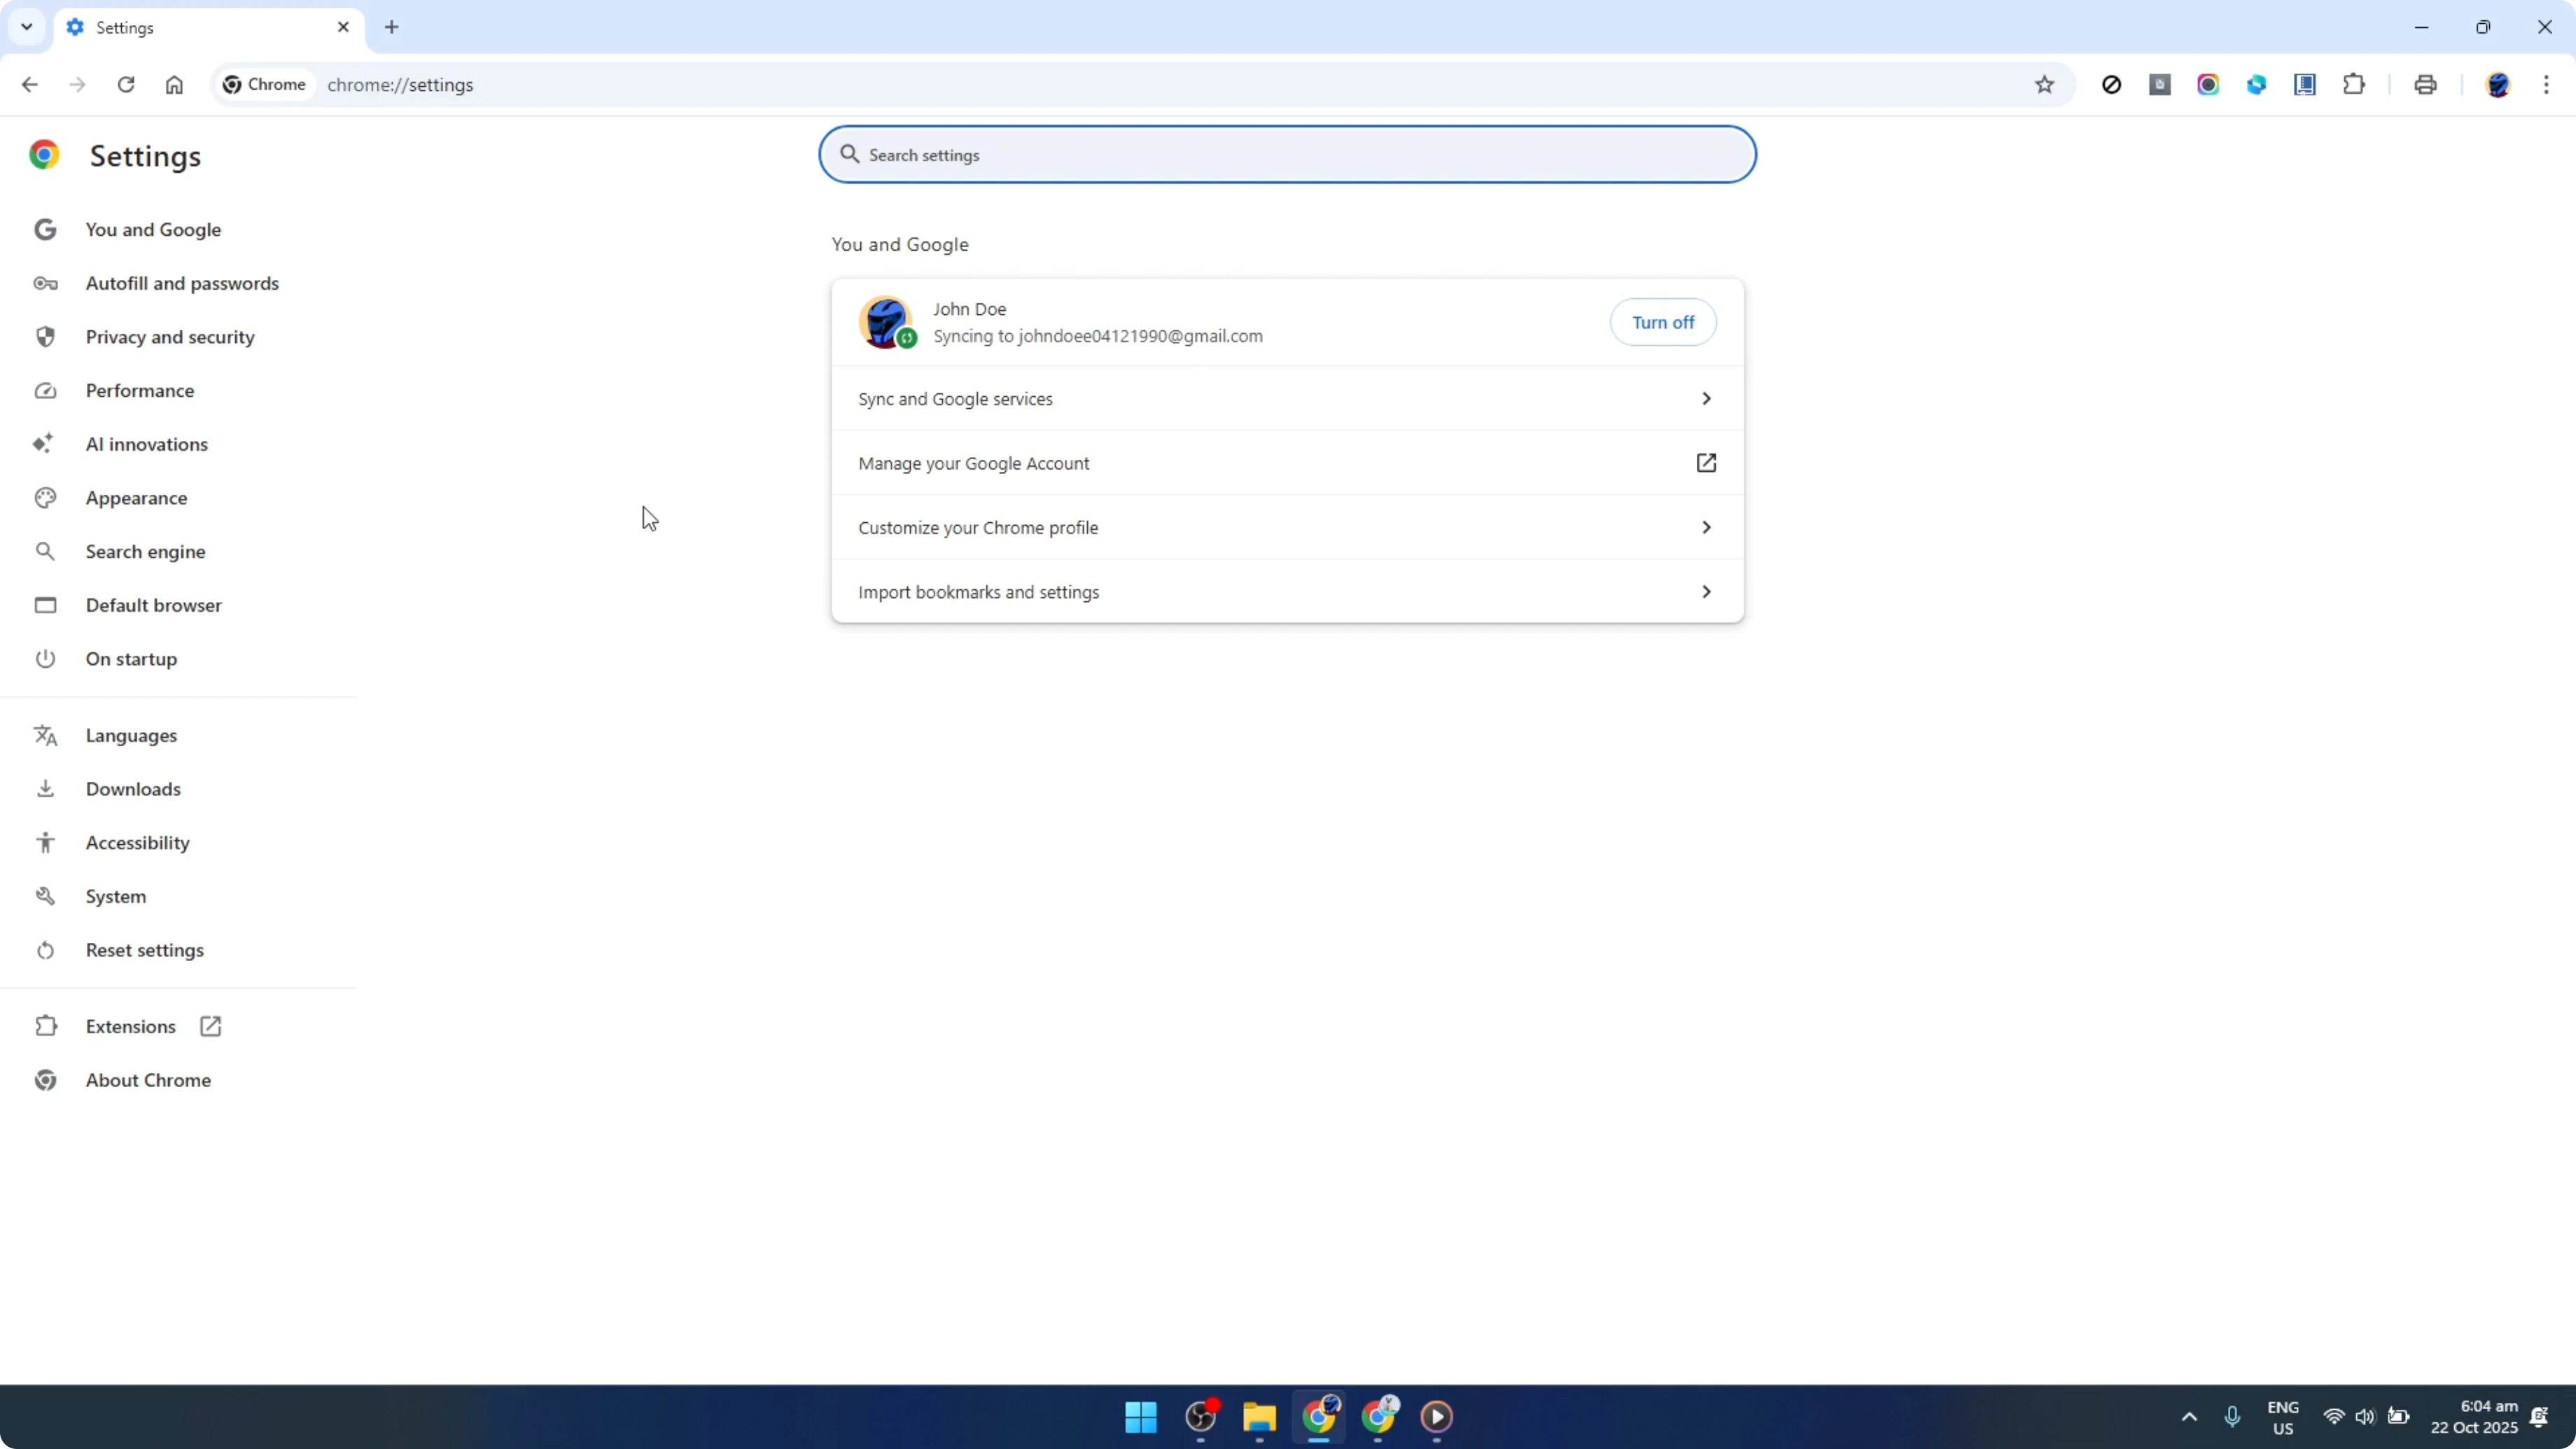Select the Privacy and security sidebar icon
Image resolution: width=2576 pixels, height=1449 pixels.
(45, 336)
